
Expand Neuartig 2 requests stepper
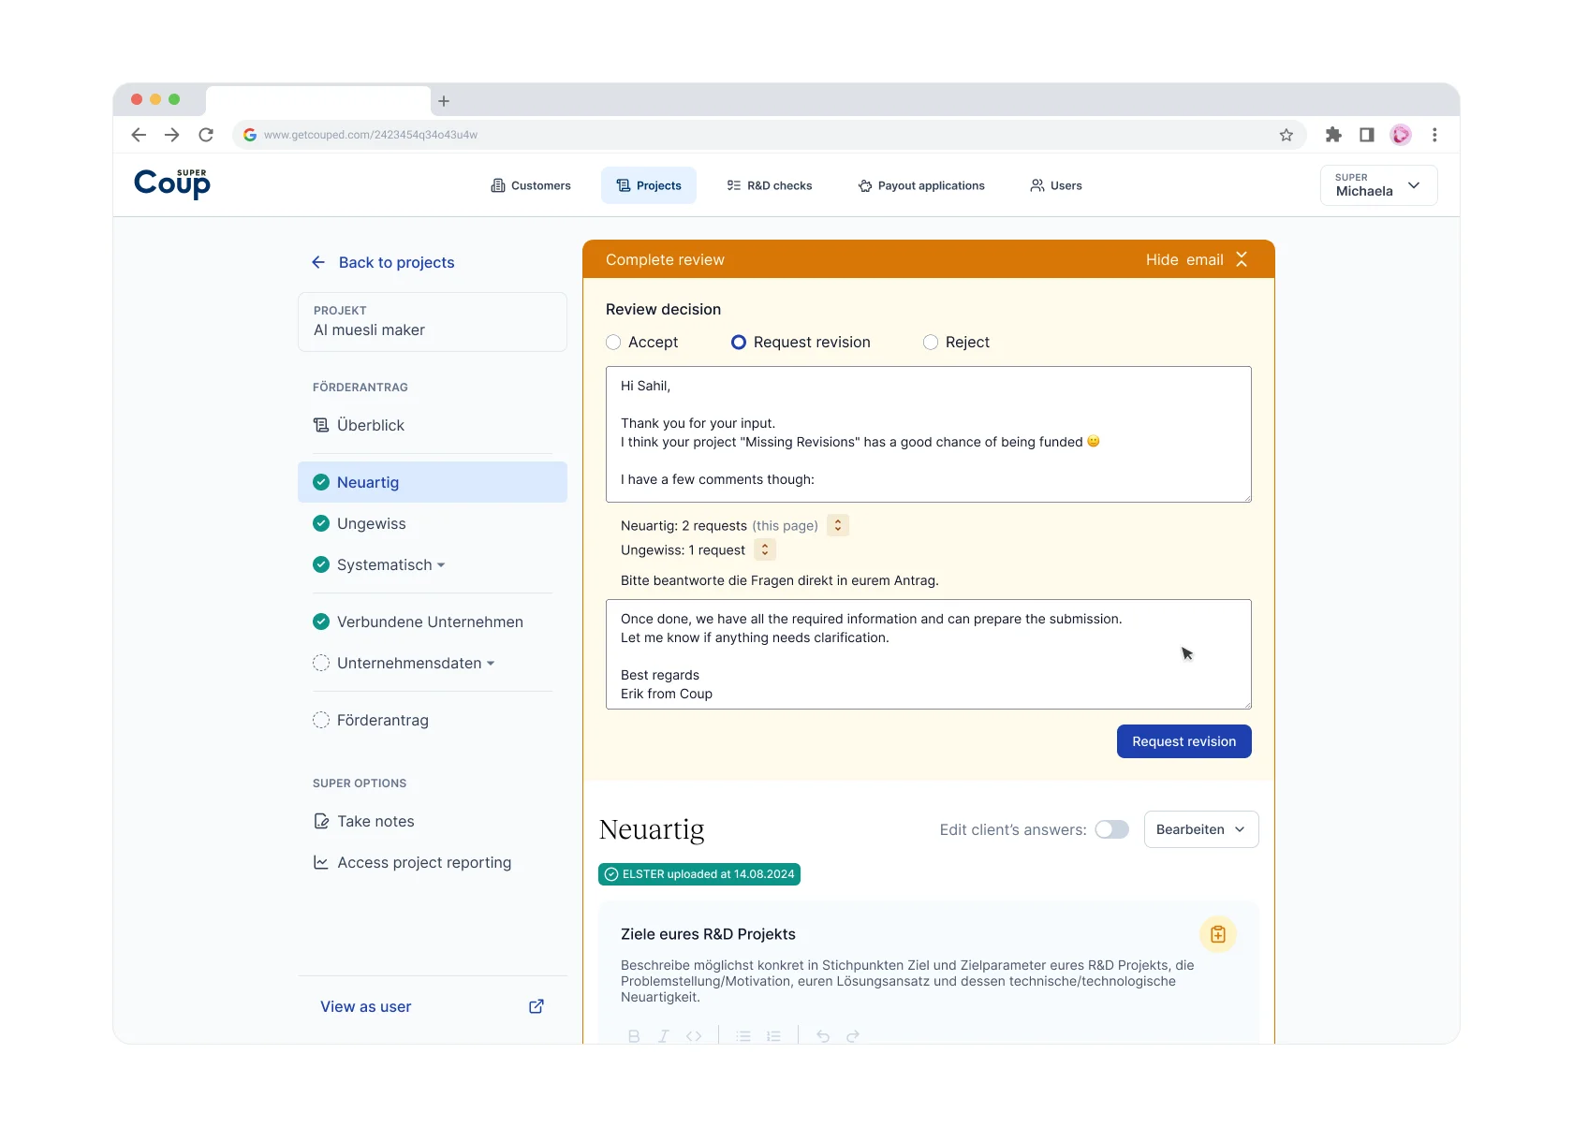pyautogui.click(x=838, y=526)
